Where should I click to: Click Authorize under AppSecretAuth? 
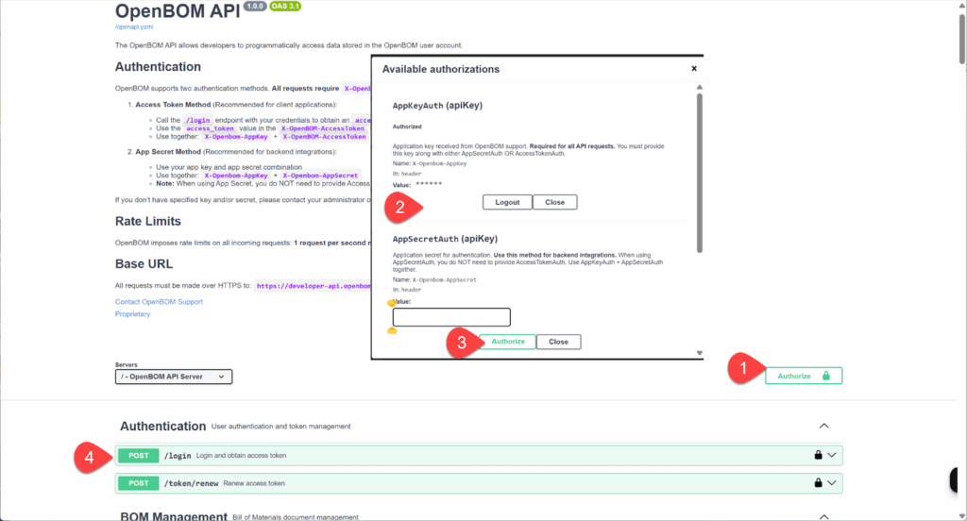click(x=508, y=342)
